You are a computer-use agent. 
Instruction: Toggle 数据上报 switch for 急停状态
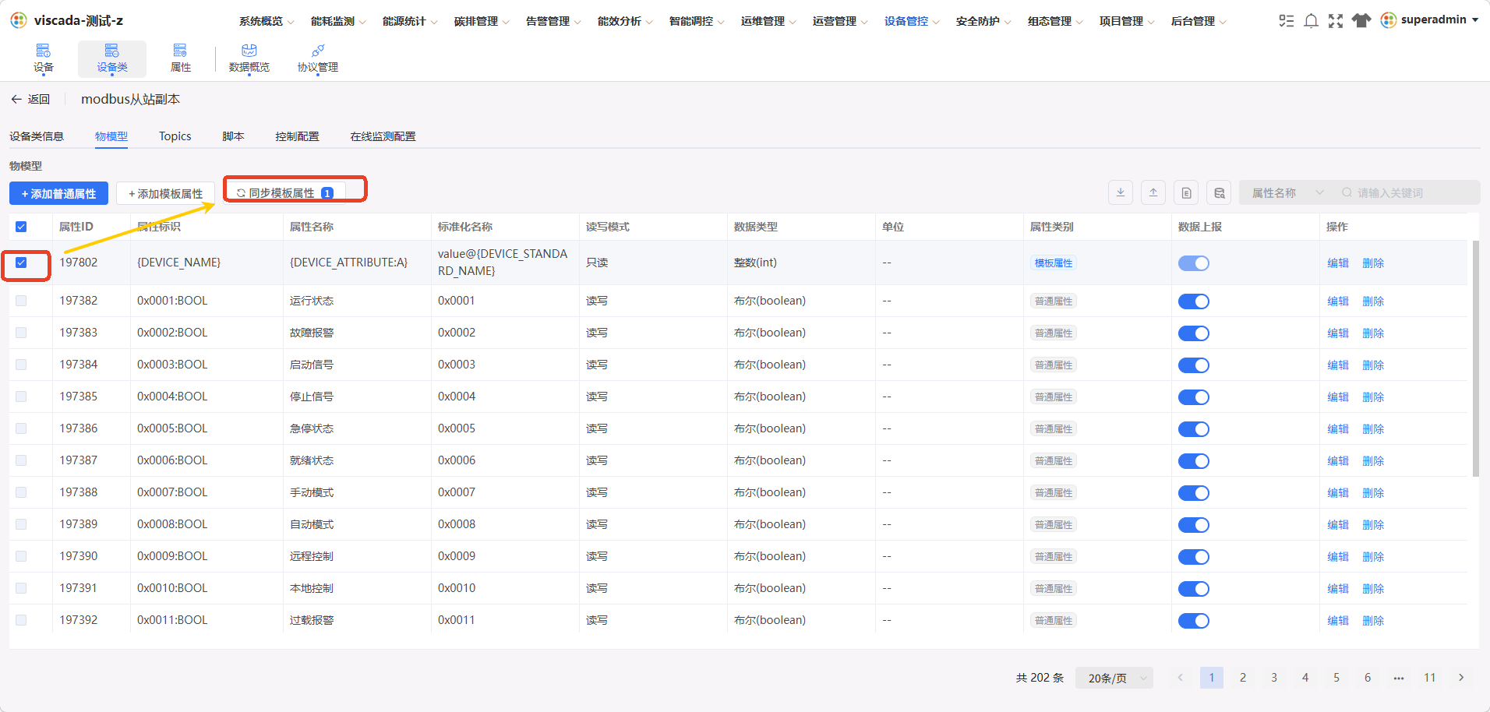click(1194, 429)
